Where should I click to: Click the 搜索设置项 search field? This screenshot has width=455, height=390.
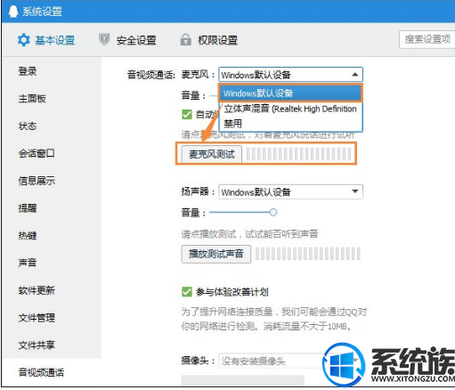point(427,39)
